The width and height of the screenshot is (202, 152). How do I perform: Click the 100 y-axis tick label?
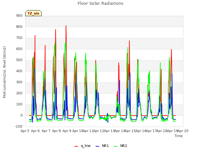[x=19, y=104]
